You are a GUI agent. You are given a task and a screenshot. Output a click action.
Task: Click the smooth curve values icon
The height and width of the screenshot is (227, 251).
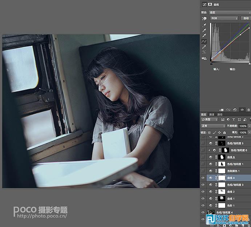tap(204, 52)
